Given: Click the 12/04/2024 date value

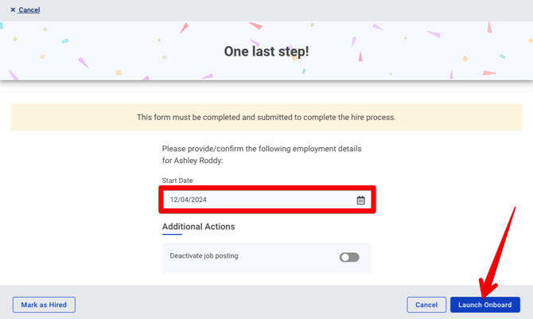Looking at the screenshot, I should (x=189, y=200).
